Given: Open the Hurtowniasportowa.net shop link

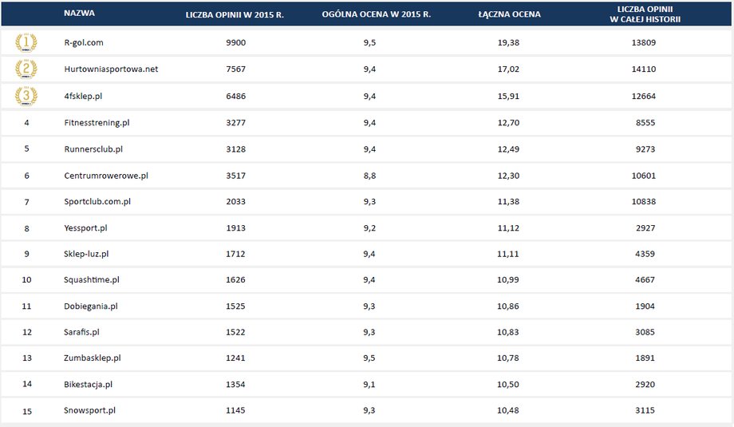Looking at the screenshot, I should (111, 69).
